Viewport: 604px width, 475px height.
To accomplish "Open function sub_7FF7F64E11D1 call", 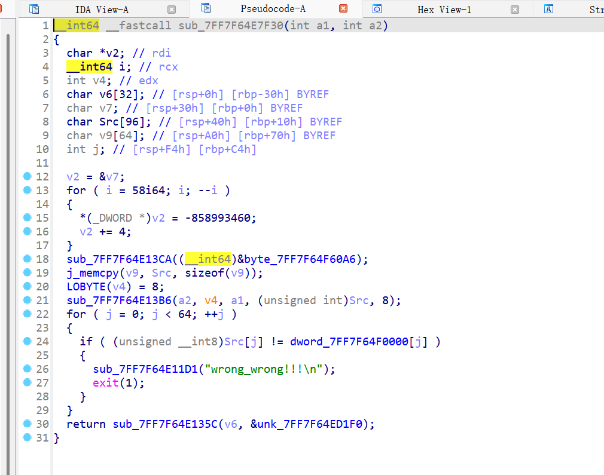I will click(145, 369).
